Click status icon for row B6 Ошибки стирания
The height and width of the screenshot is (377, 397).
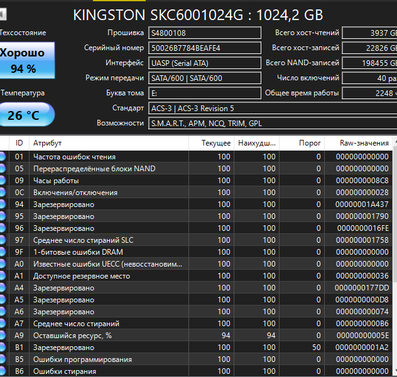point(3,371)
